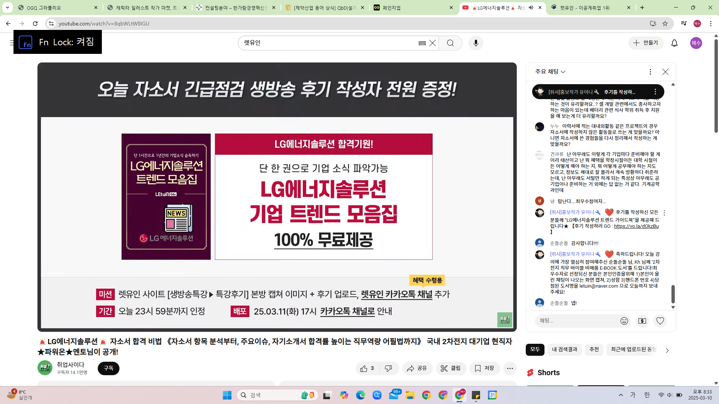Open the vo.la link in chat
The height and width of the screenshot is (404, 719).
pyautogui.click(x=636, y=226)
